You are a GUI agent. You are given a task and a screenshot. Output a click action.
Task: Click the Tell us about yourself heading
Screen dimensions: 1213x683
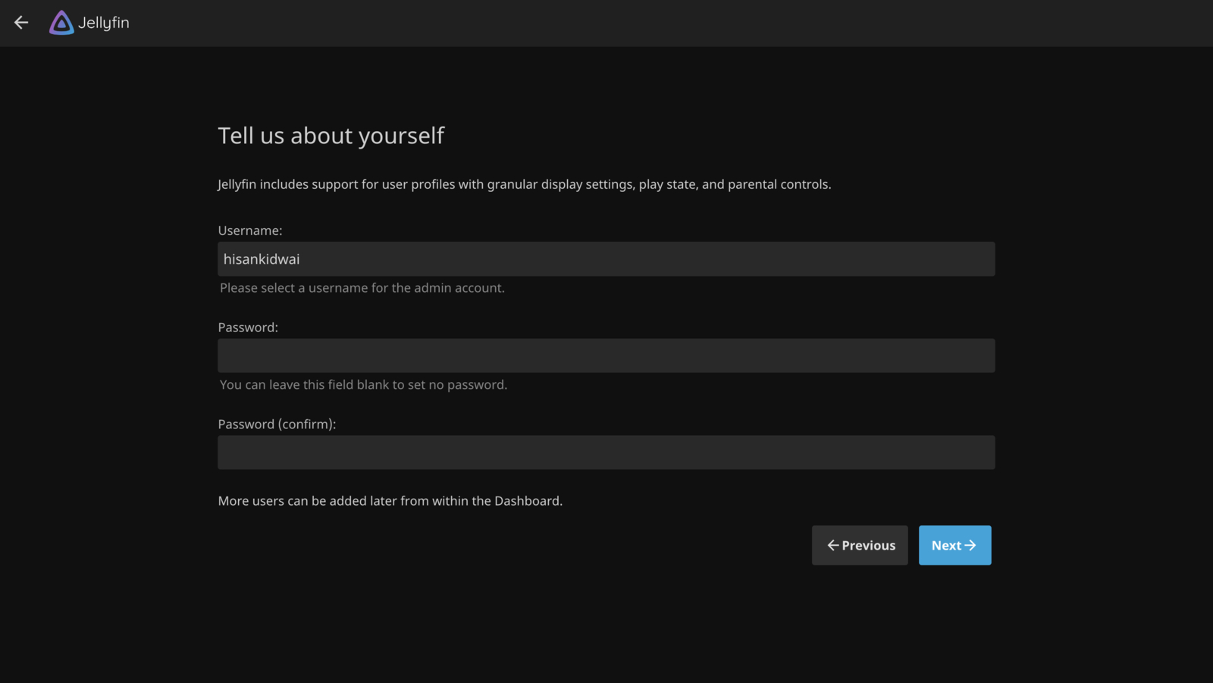coord(331,135)
